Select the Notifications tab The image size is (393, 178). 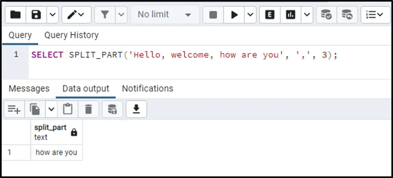point(148,89)
